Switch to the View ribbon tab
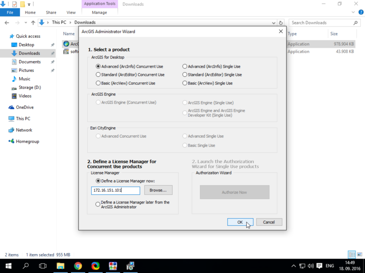 [71, 12]
